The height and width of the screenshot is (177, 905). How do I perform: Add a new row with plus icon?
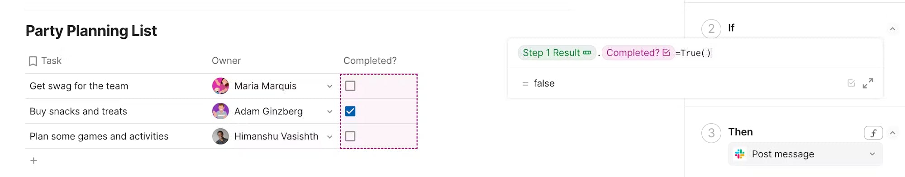pyautogui.click(x=33, y=161)
